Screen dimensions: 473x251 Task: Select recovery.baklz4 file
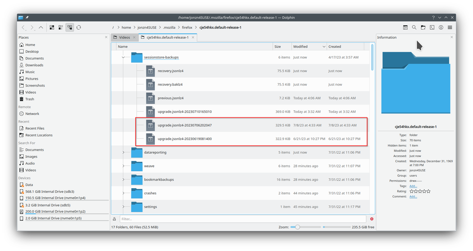[170, 84]
